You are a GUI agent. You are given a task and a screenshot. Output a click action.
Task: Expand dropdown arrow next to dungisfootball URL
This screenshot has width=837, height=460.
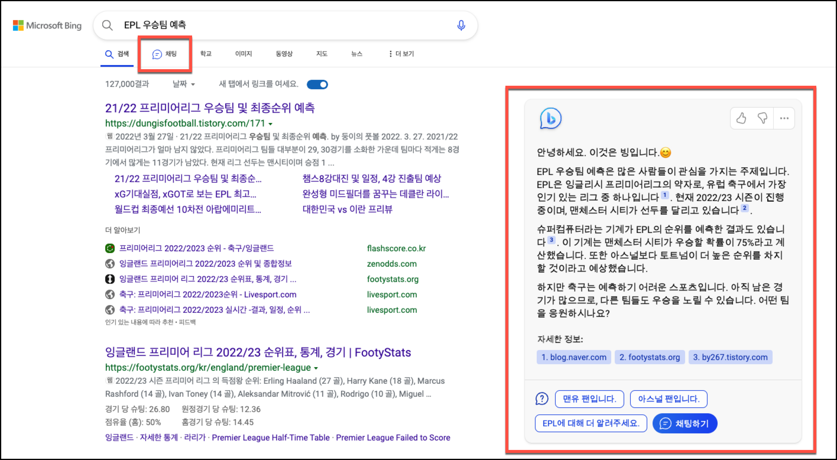271,124
